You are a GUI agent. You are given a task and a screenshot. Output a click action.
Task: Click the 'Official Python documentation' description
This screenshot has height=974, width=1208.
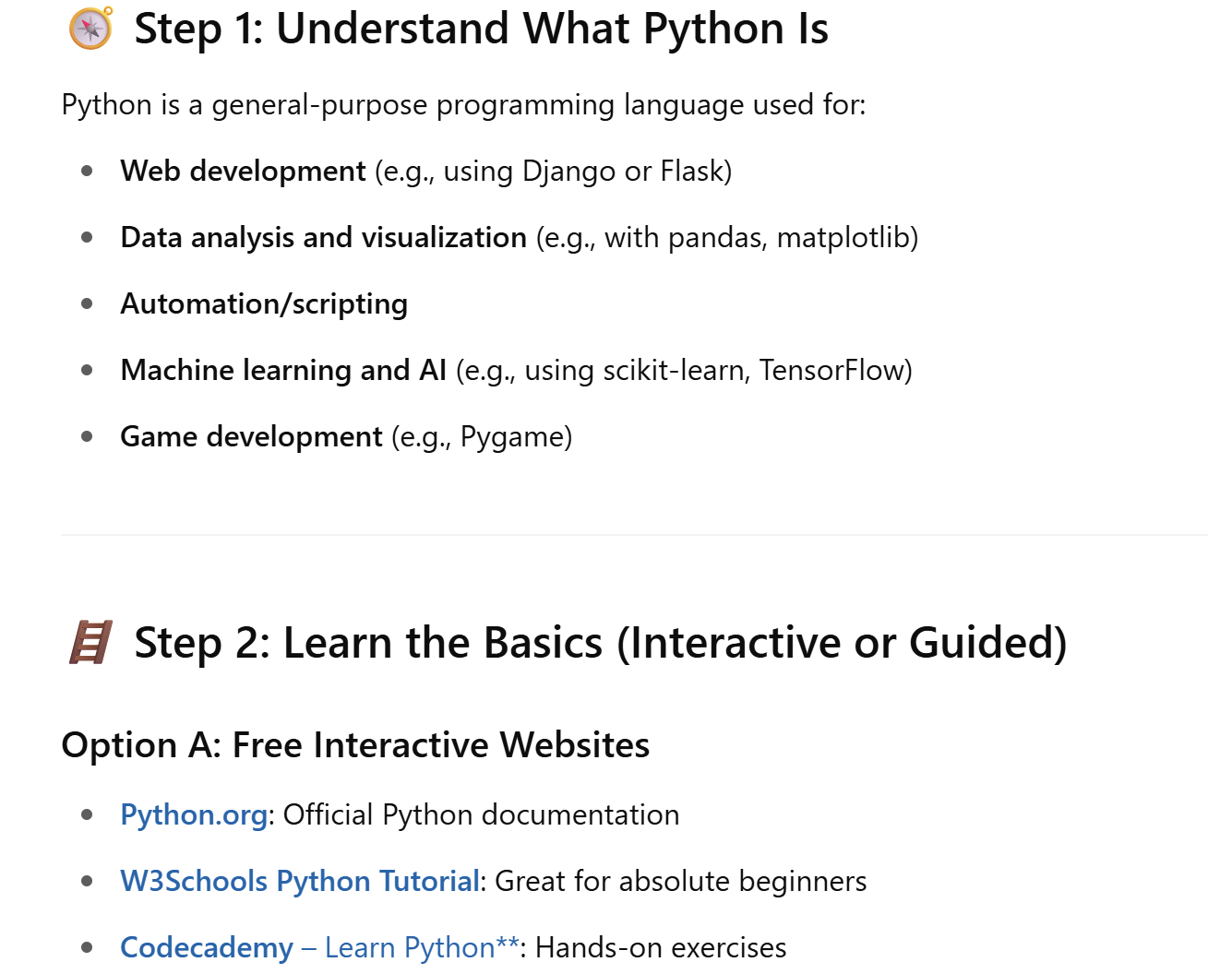coord(481,814)
